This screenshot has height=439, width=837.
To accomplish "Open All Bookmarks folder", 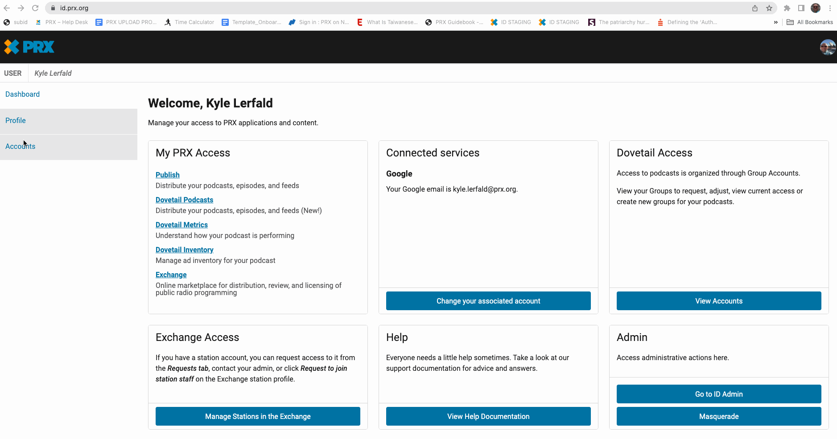I will pos(810,22).
